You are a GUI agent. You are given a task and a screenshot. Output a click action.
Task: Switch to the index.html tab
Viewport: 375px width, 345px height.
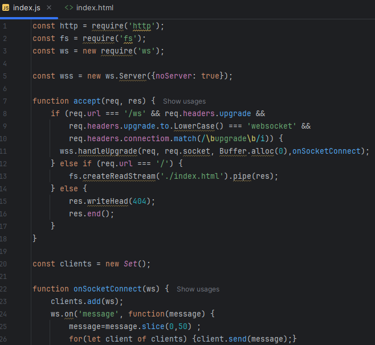(x=94, y=8)
